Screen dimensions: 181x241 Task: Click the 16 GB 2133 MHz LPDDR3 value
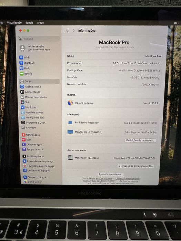(145, 77)
